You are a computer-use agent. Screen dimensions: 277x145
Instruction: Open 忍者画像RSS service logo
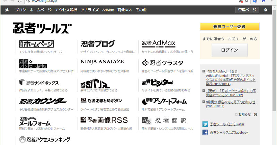click(104, 120)
